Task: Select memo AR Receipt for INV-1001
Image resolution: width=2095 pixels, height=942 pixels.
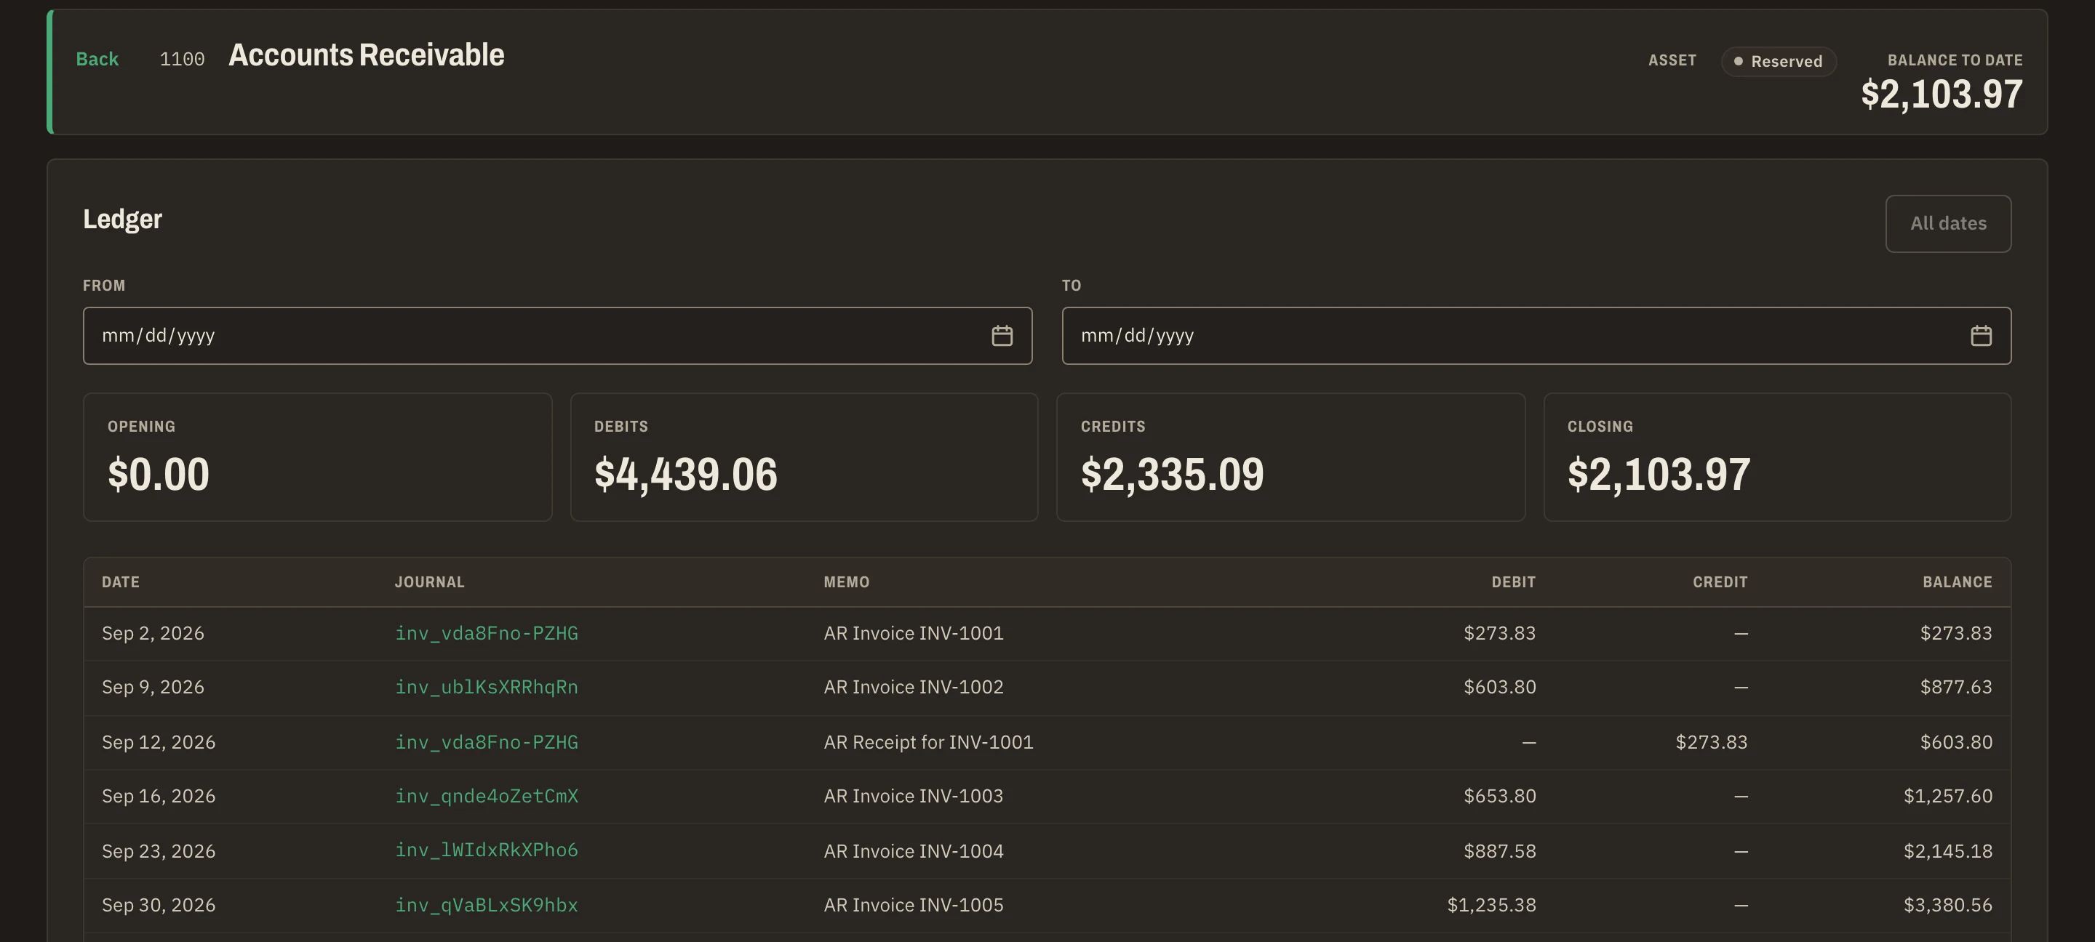Action: coord(928,742)
